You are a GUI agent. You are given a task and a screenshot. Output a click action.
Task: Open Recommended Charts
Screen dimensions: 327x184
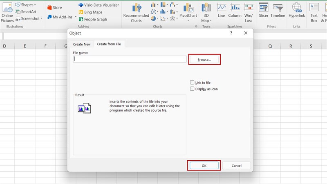coord(136,13)
